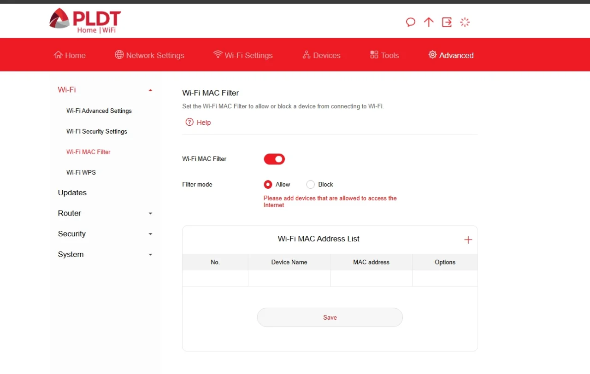Screen dimensions: 590x374
Task: Click the Advanced gear icon in the navbar
Action: click(x=432, y=54)
